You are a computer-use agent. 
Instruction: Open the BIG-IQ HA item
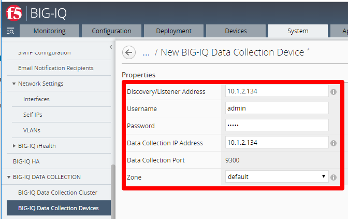26,161
